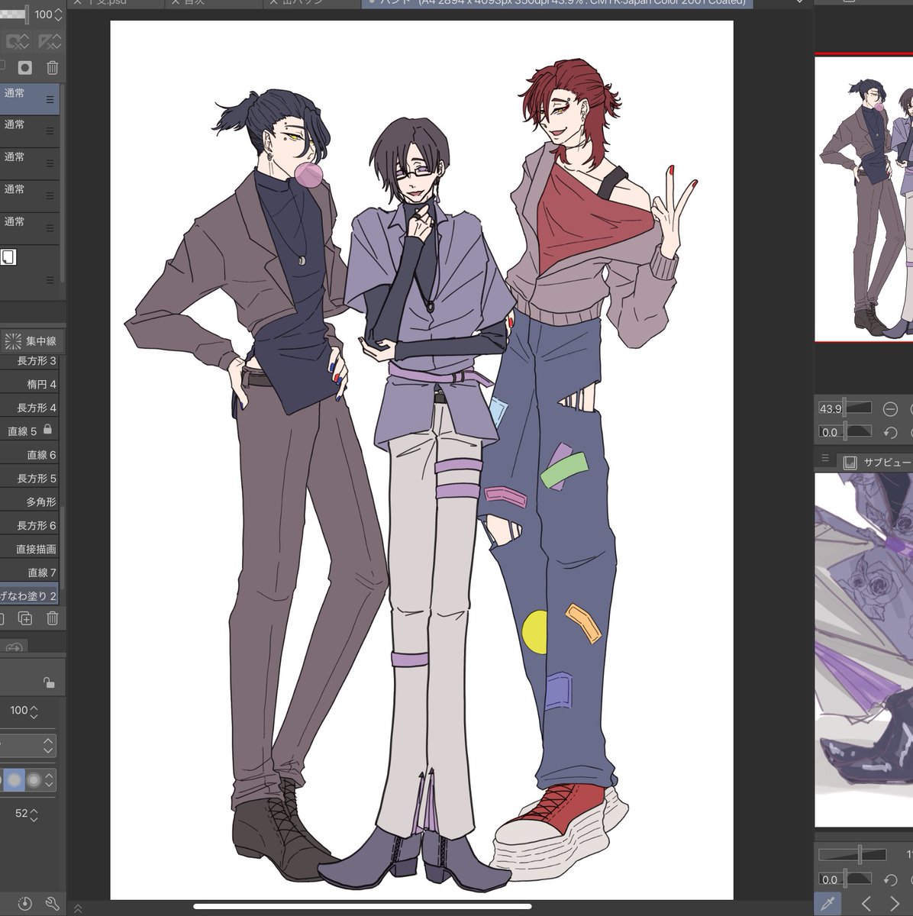Adjust layer opacity 100 stepper
Image resolution: width=913 pixels, height=916 pixels.
coord(59,15)
